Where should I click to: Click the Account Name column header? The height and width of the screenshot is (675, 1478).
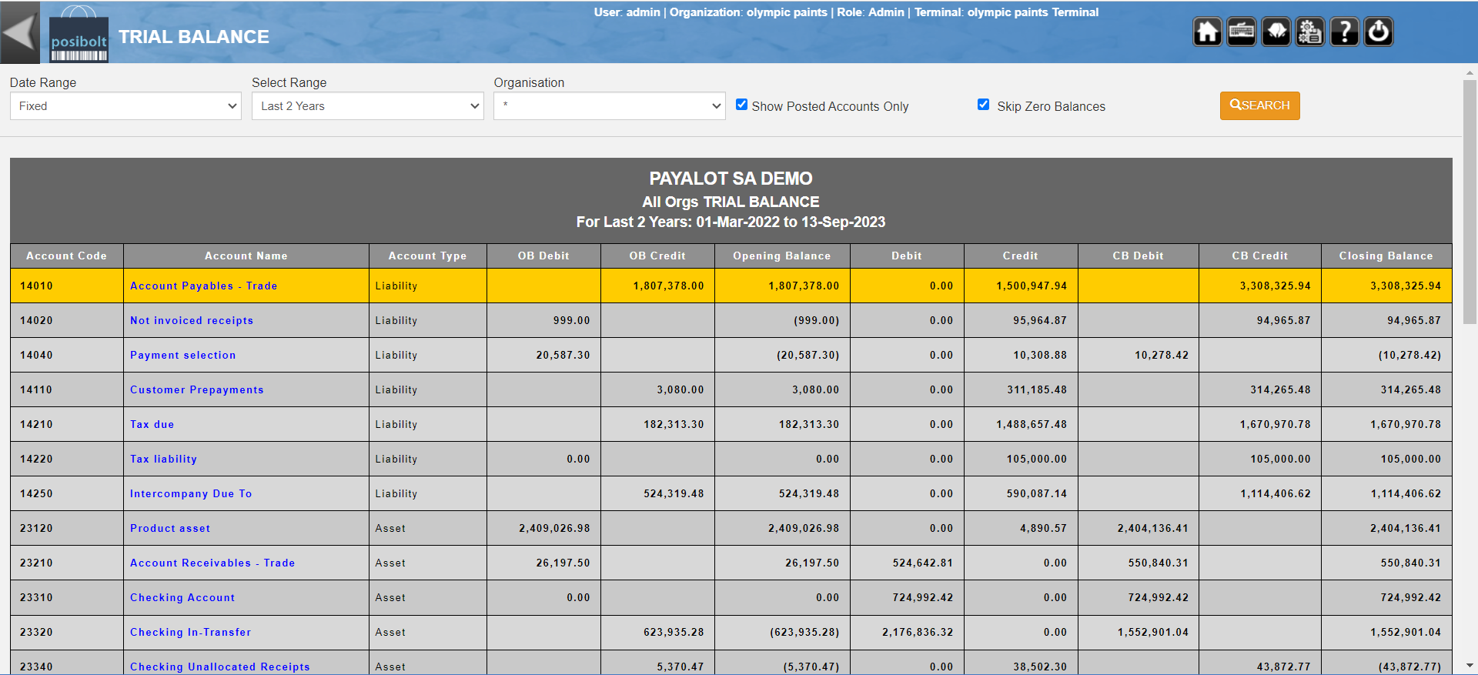coord(246,256)
